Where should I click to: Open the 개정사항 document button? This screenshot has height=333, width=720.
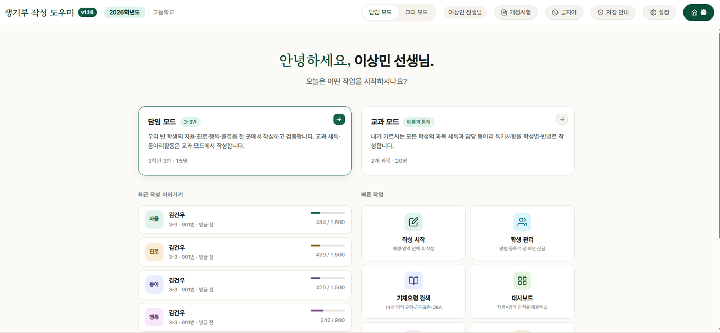[516, 12]
